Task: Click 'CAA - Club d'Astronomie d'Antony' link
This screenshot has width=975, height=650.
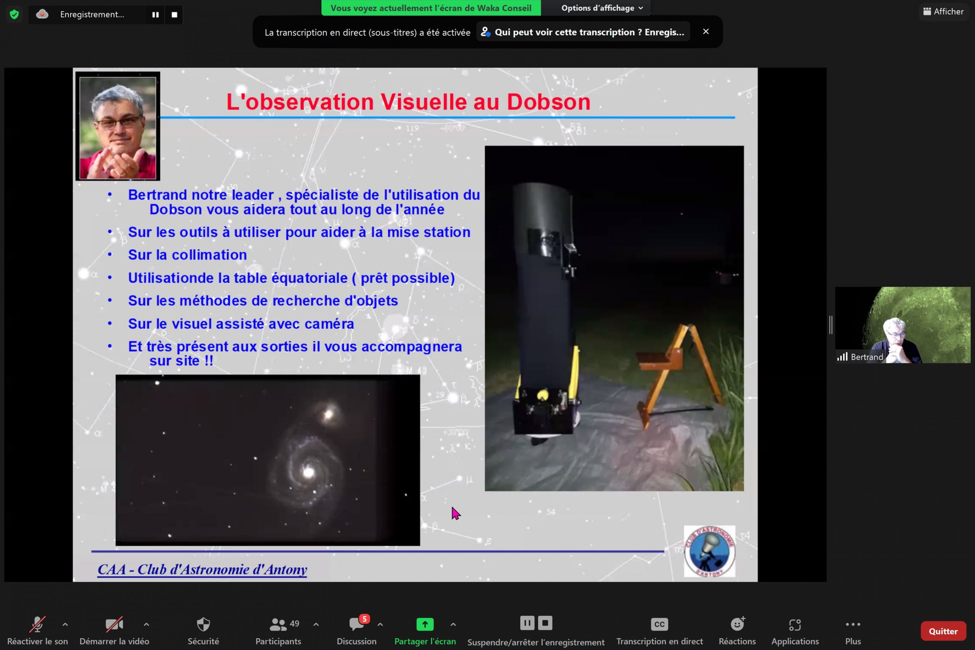Action: pos(202,570)
